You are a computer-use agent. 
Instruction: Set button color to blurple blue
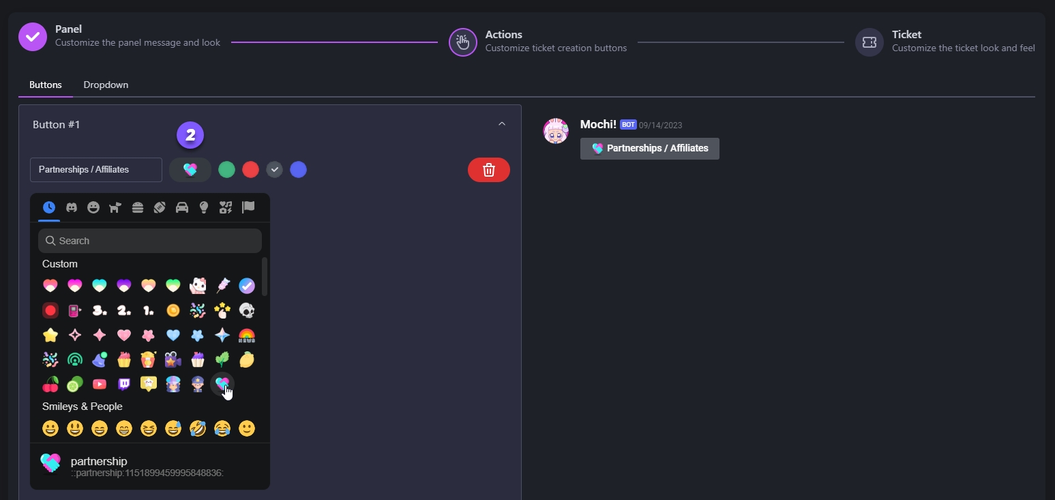pos(298,170)
